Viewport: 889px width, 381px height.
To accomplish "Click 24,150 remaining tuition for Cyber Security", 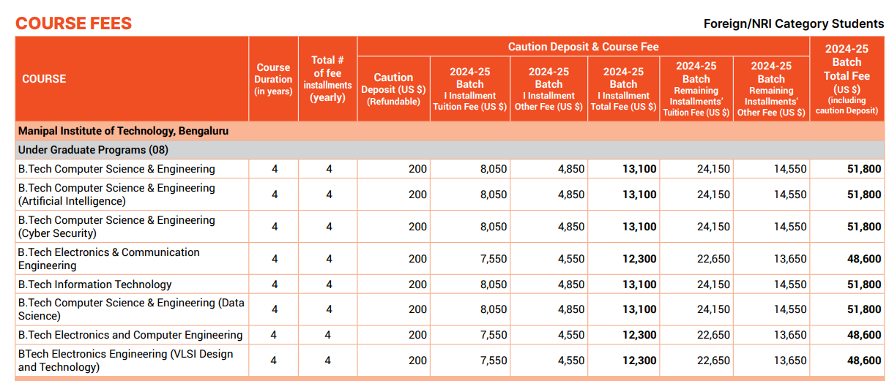I will point(713,227).
